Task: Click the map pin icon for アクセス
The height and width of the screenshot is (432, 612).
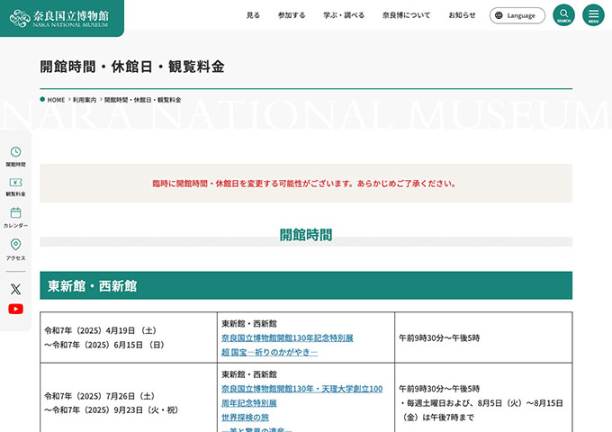Action: [x=15, y=245]
